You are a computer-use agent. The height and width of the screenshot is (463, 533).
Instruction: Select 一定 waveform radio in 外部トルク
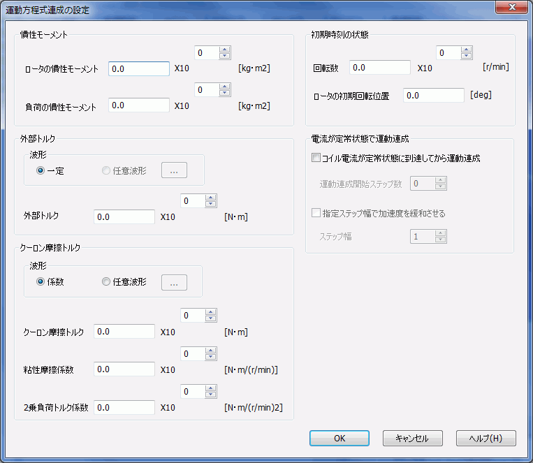41,170
